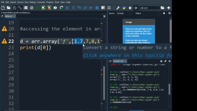Continue execution until next breakpoint
Viewport: 197px width, 111px height.
point(91,8)
